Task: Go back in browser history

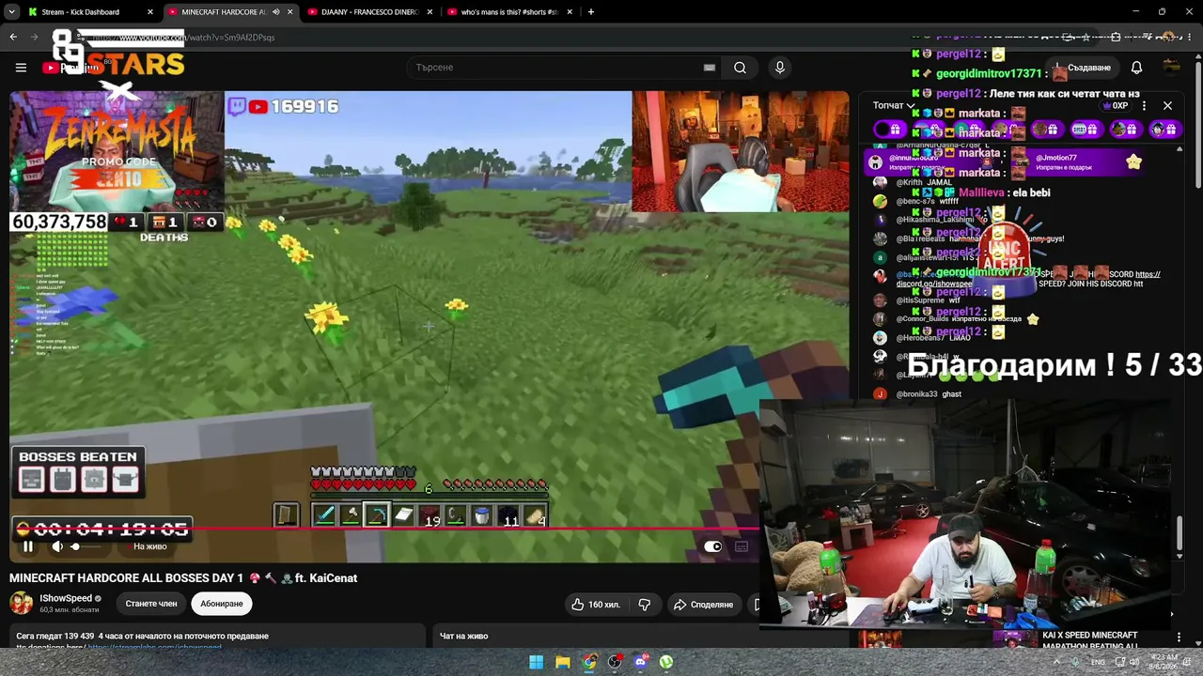Action: [13, 38]
